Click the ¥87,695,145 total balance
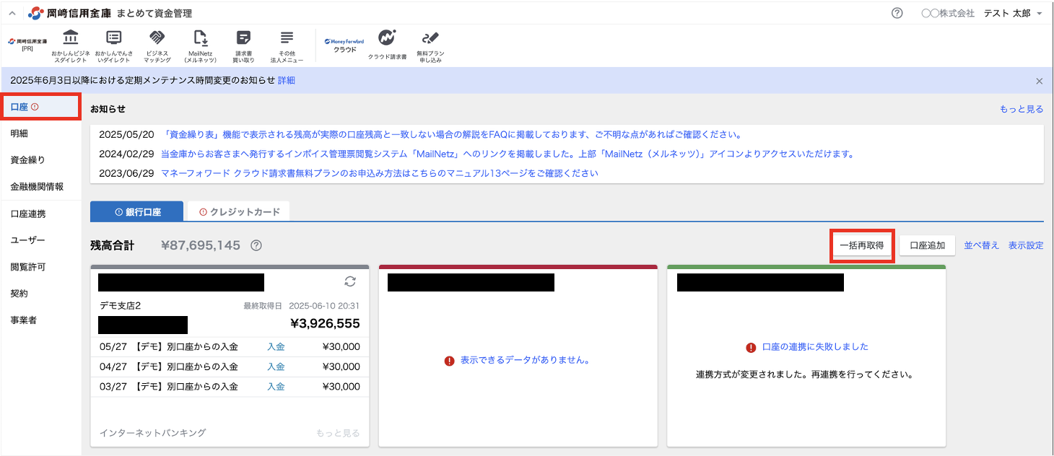 pyautogui.click(x=201, y=245)
